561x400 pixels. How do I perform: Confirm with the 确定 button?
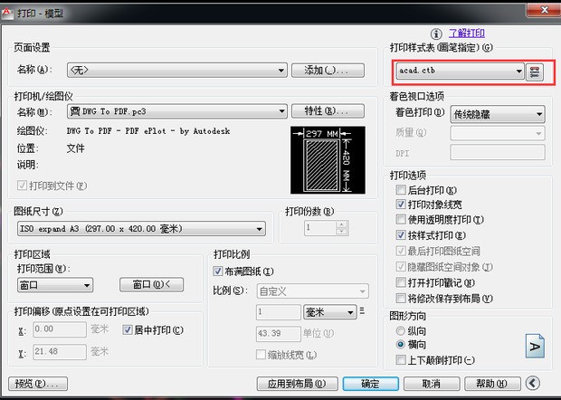(370, 384)
